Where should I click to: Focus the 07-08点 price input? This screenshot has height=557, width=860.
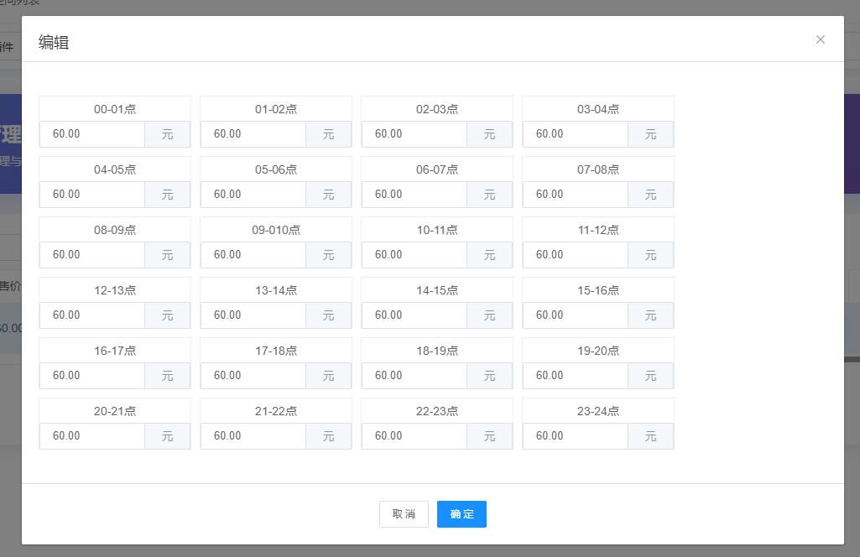pos(576,195)
